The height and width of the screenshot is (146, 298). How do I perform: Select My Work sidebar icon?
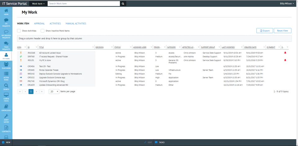[6, 56]
